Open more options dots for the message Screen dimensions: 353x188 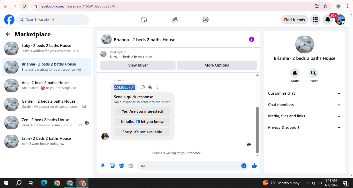pos(157,87)
